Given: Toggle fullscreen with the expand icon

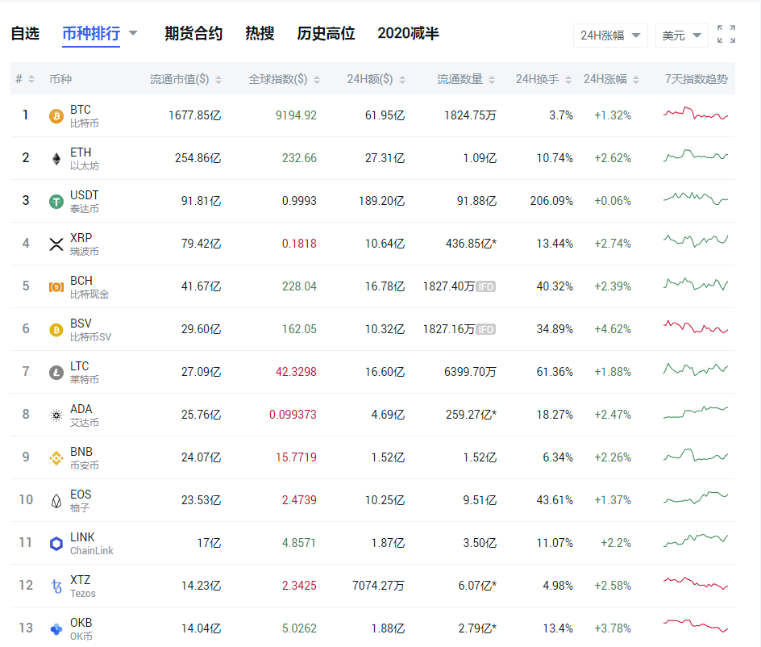Looking at the screenshot, I should click(x=726, y=34).
